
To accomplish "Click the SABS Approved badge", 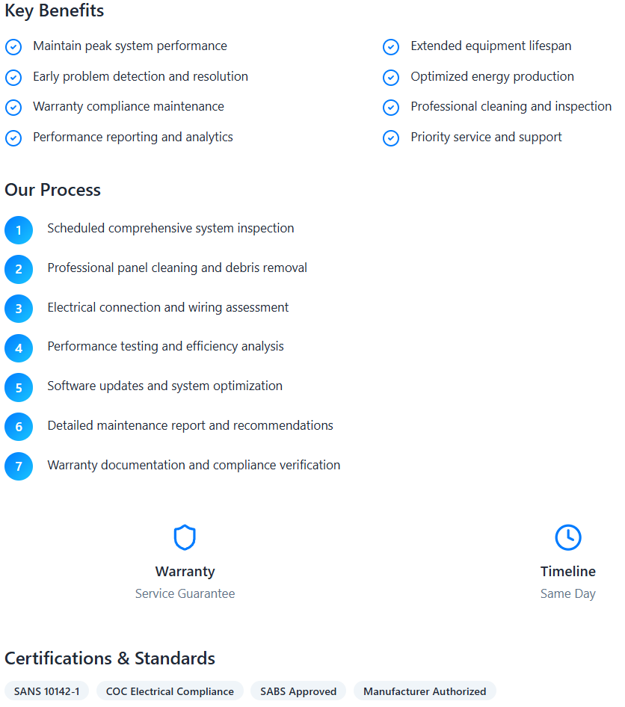I will coord(298,691).
